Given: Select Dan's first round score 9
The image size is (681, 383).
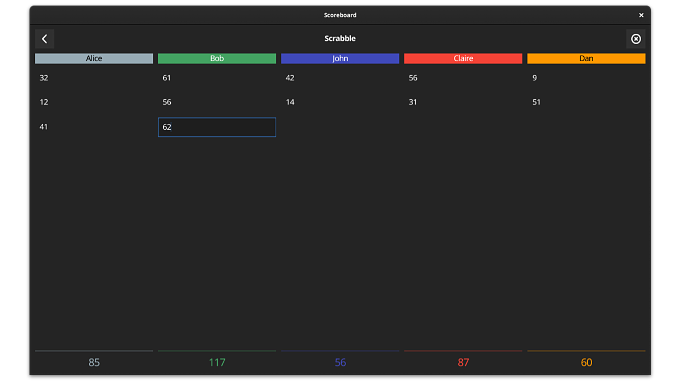Looking at the screenshot, I should click(535, 78).
